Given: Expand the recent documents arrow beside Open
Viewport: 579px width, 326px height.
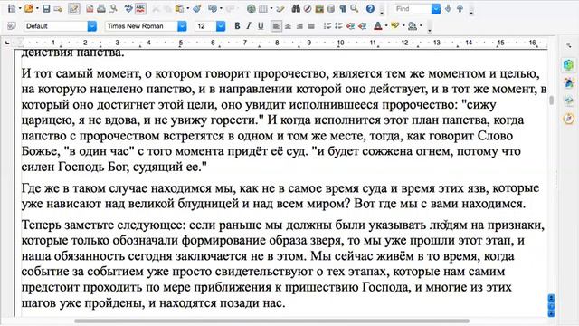Looking at the screenshot, I should [x=37, y=8].
